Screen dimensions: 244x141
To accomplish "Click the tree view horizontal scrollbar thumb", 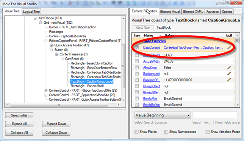I will click(59, 105).
